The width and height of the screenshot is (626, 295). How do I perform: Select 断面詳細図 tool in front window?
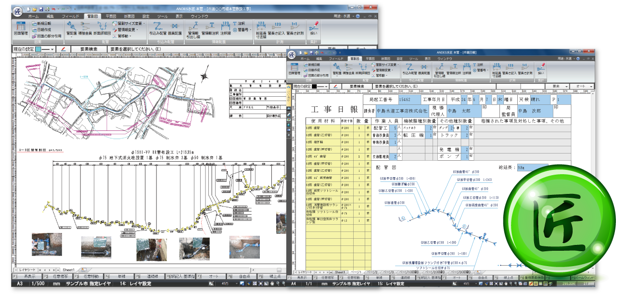point(363,69)
